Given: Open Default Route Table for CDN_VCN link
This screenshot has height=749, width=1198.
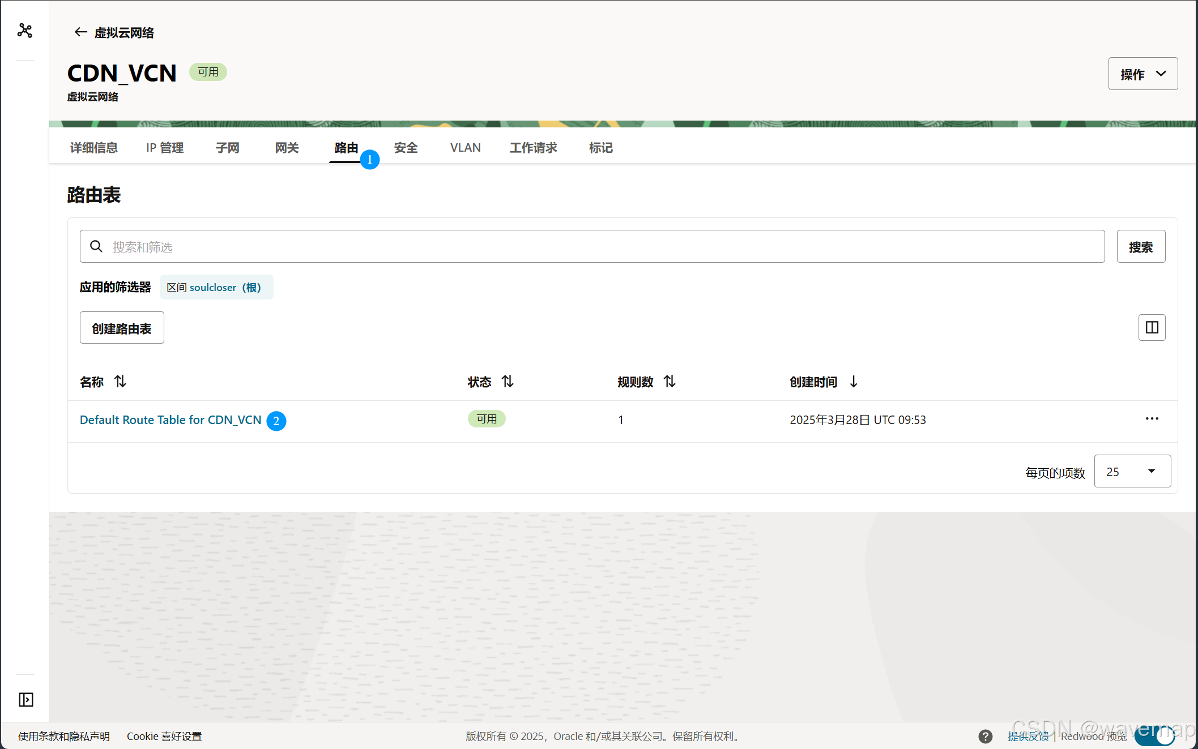Looking at the screenshot, I should click(170, 420).
